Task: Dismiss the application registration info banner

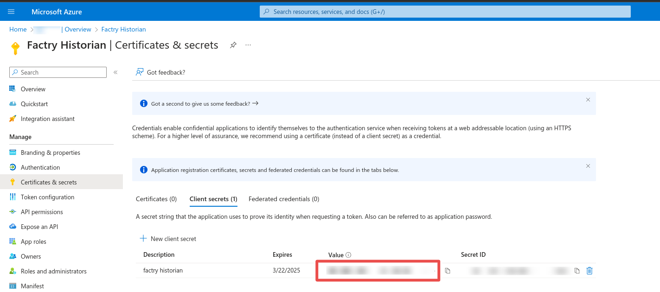Action: pos(588,166)
